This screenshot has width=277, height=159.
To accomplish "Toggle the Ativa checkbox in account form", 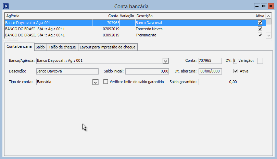I will (x=236, y=71).
